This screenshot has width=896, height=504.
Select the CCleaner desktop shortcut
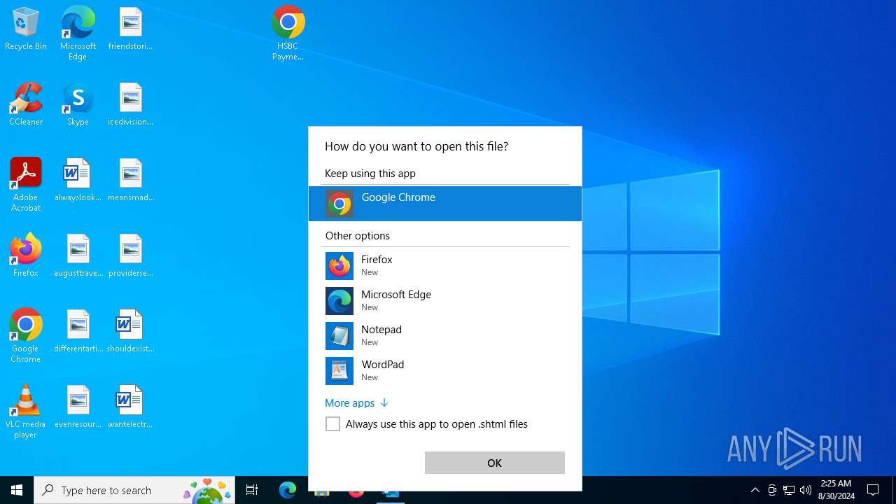tap(26, 105)
